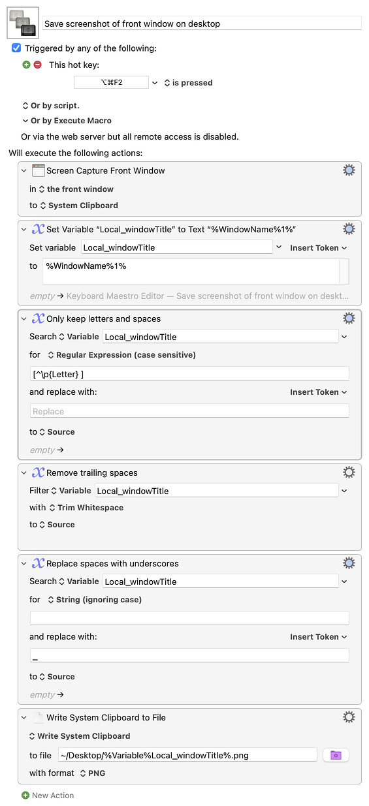The height and width of the screenshot is (806, 369).
Task: Click the hot key ⌥⌘F2 field
Action: click(111, 83)
